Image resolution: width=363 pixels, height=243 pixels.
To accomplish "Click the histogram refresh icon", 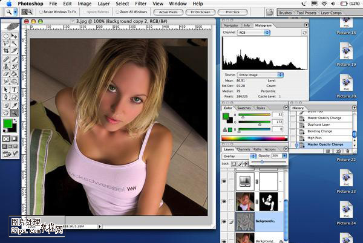I will click(304, 33).
